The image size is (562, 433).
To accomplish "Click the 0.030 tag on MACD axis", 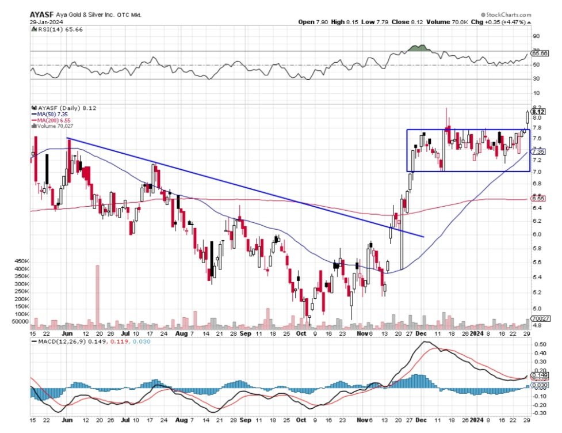I will [x=540, y=385].
